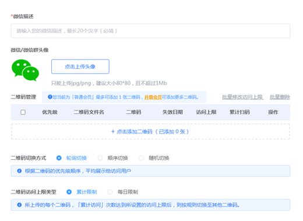Click the 微信/微信群头像 label

tap(30, 50)
